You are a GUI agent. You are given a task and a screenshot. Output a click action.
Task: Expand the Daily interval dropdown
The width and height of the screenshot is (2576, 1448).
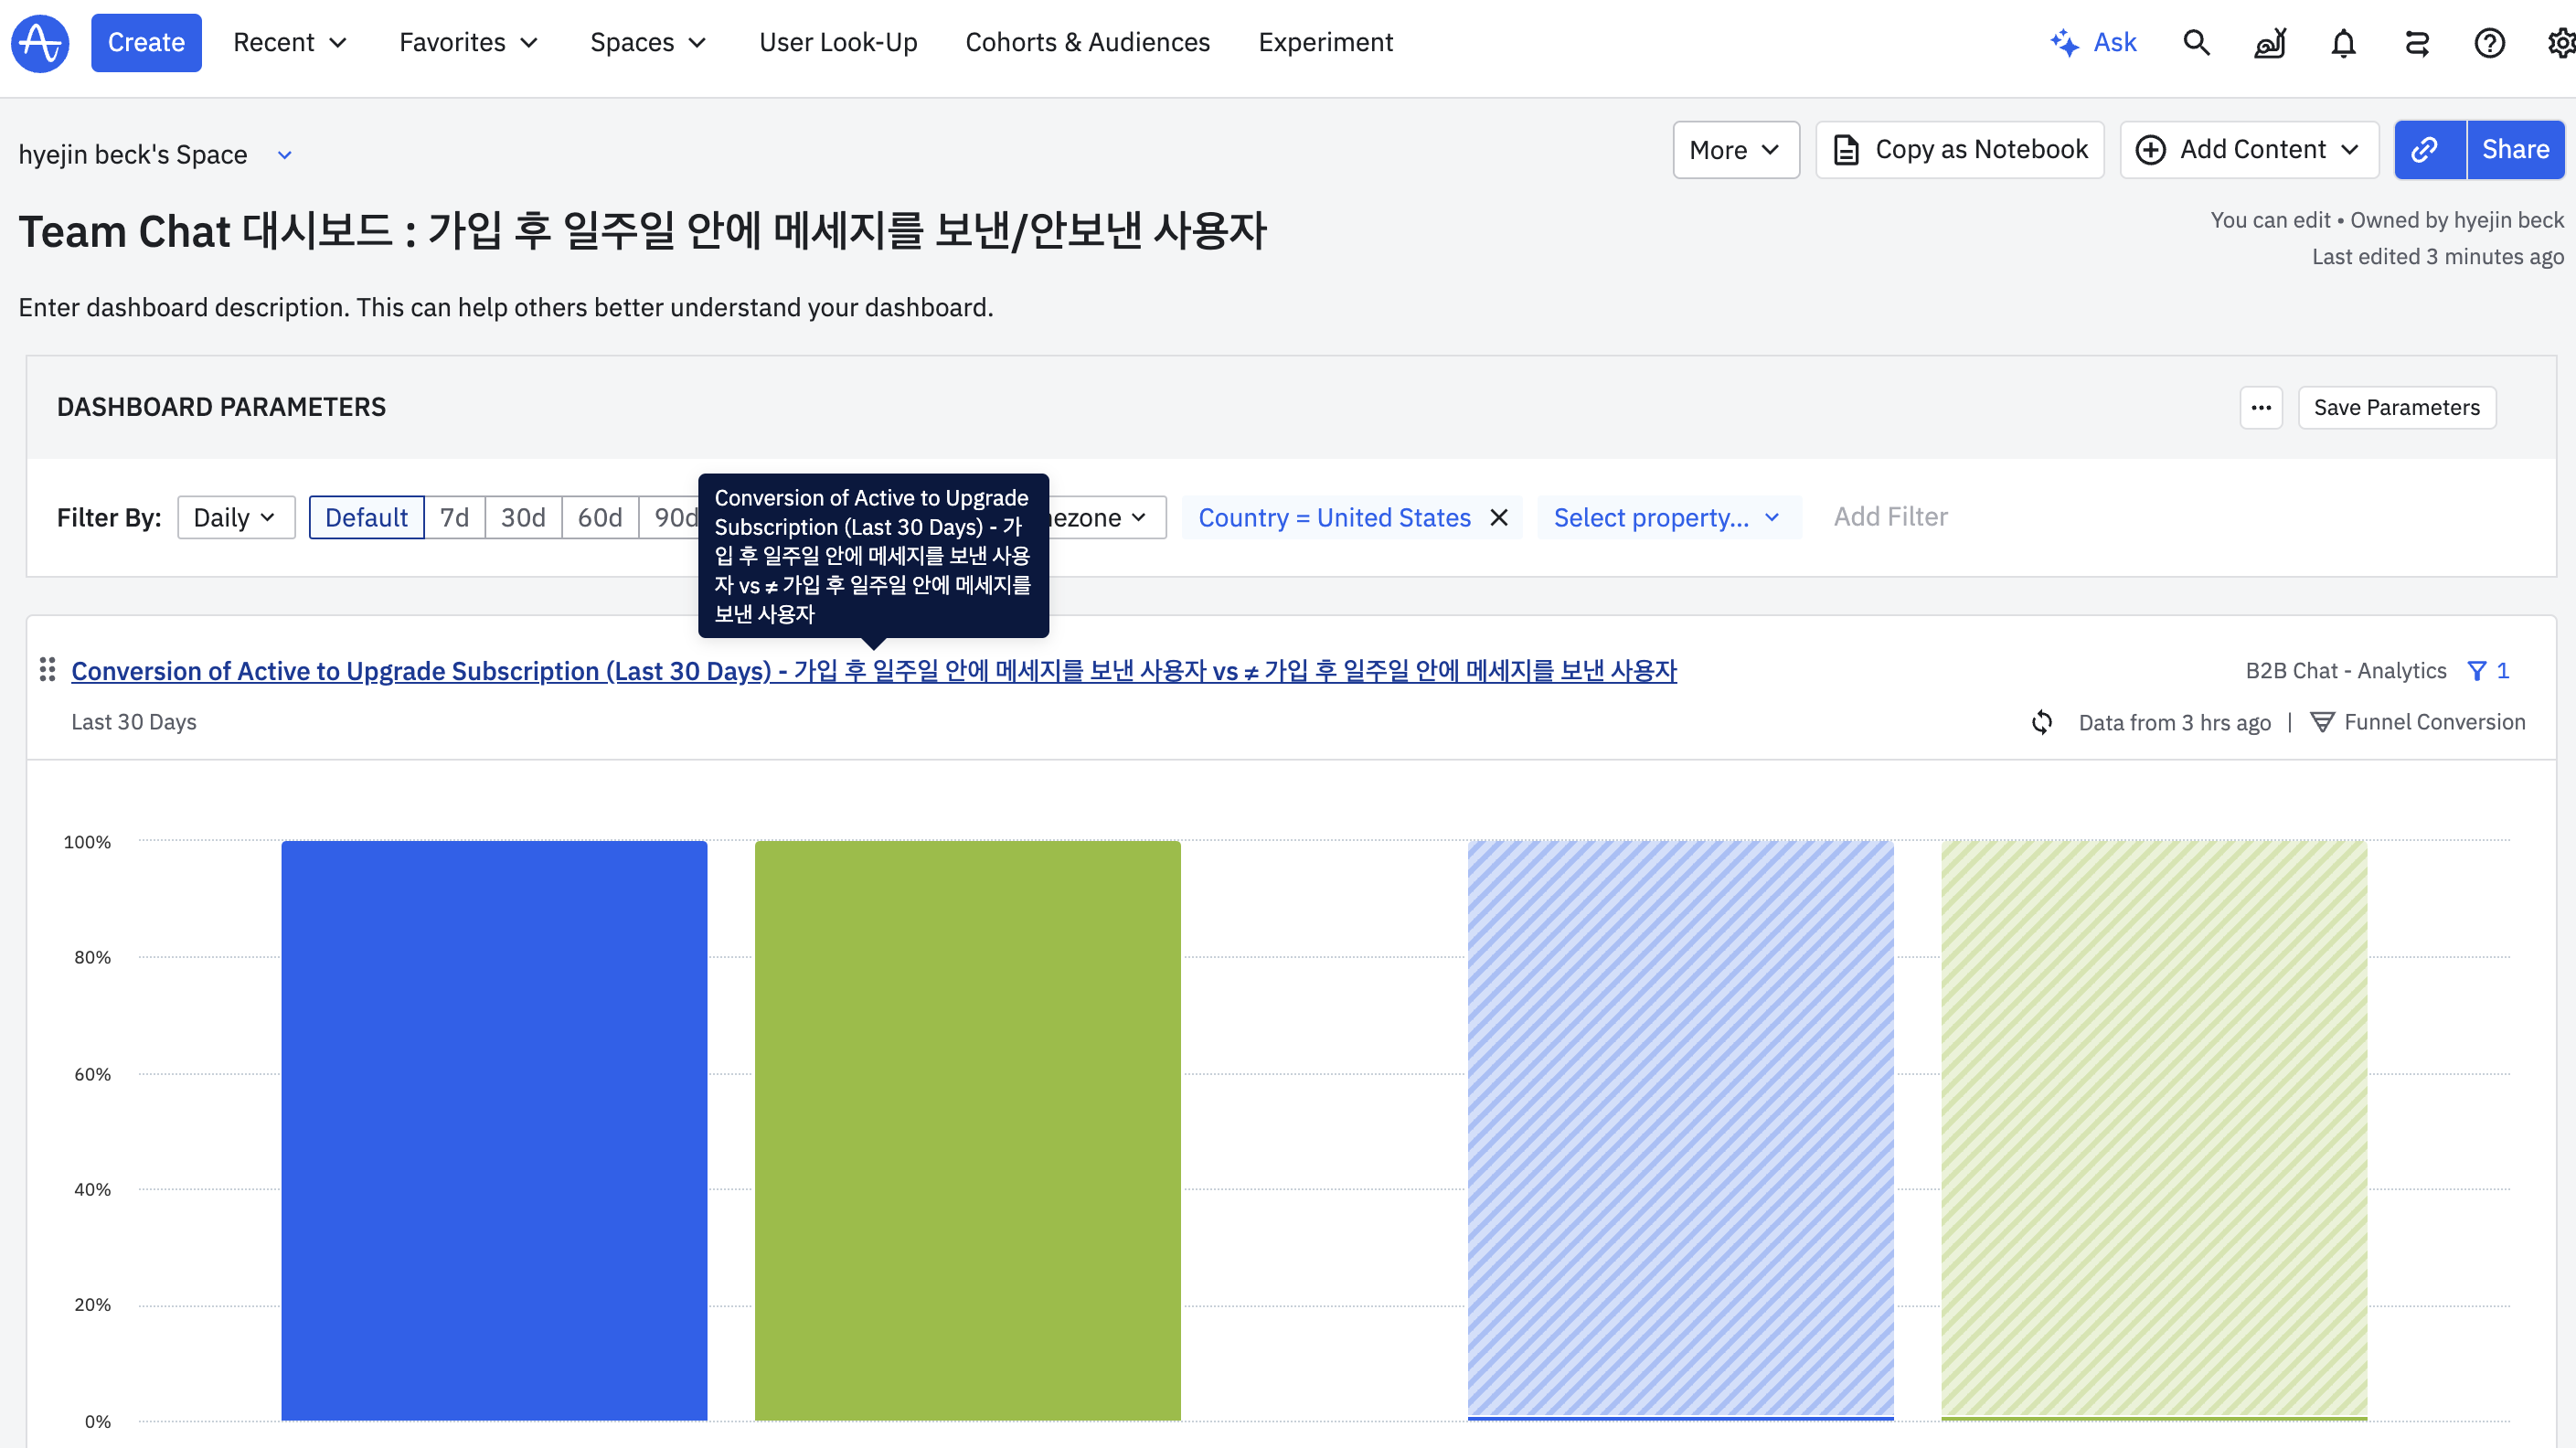pos(235,518)
